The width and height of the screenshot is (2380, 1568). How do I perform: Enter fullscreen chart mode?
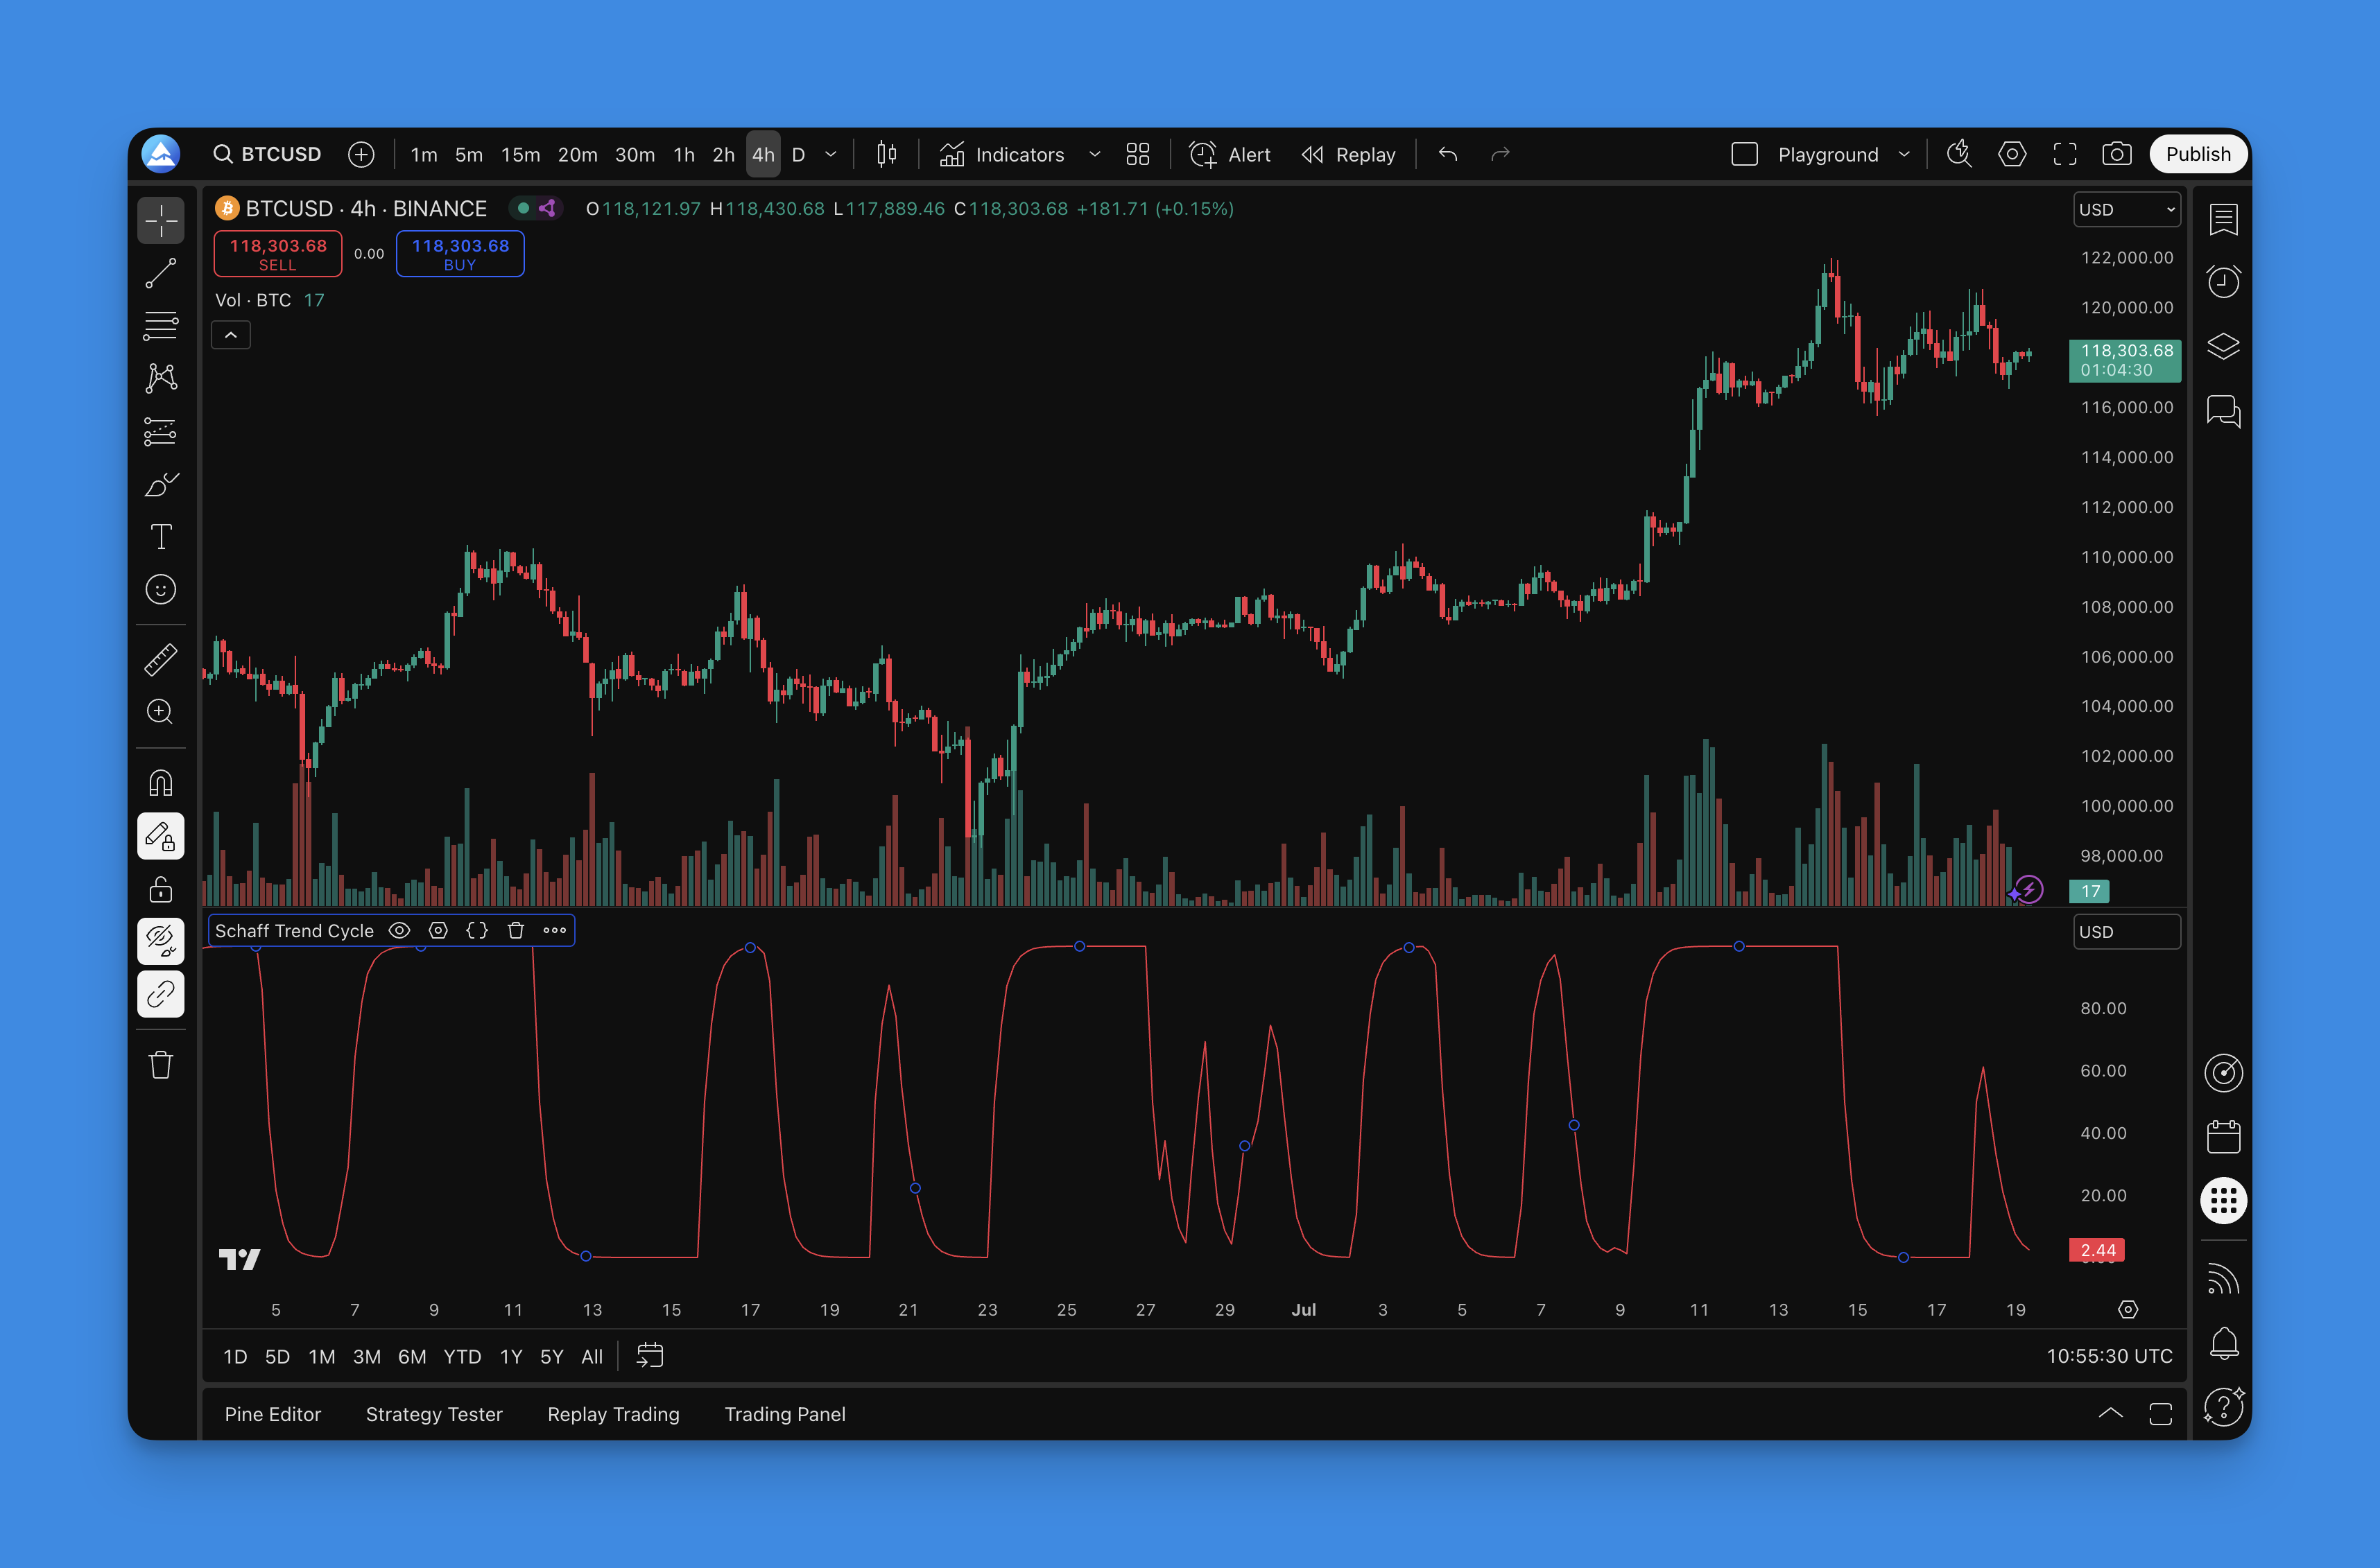[x=2065, y=154]
